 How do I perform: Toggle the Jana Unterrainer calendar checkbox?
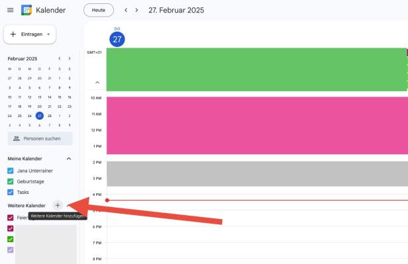11,171
